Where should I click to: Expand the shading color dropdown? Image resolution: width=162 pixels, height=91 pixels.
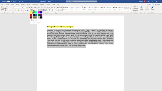click(x=51, y=10)
